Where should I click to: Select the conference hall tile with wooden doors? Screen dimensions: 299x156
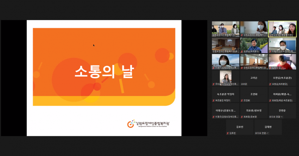[x=254, y=62]
